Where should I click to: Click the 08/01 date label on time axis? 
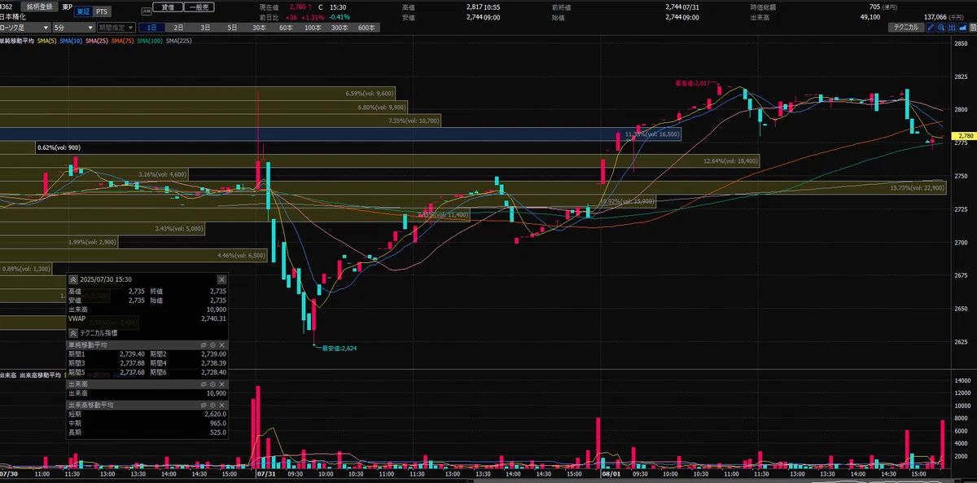pyautogui.click(x=611, y=472)
